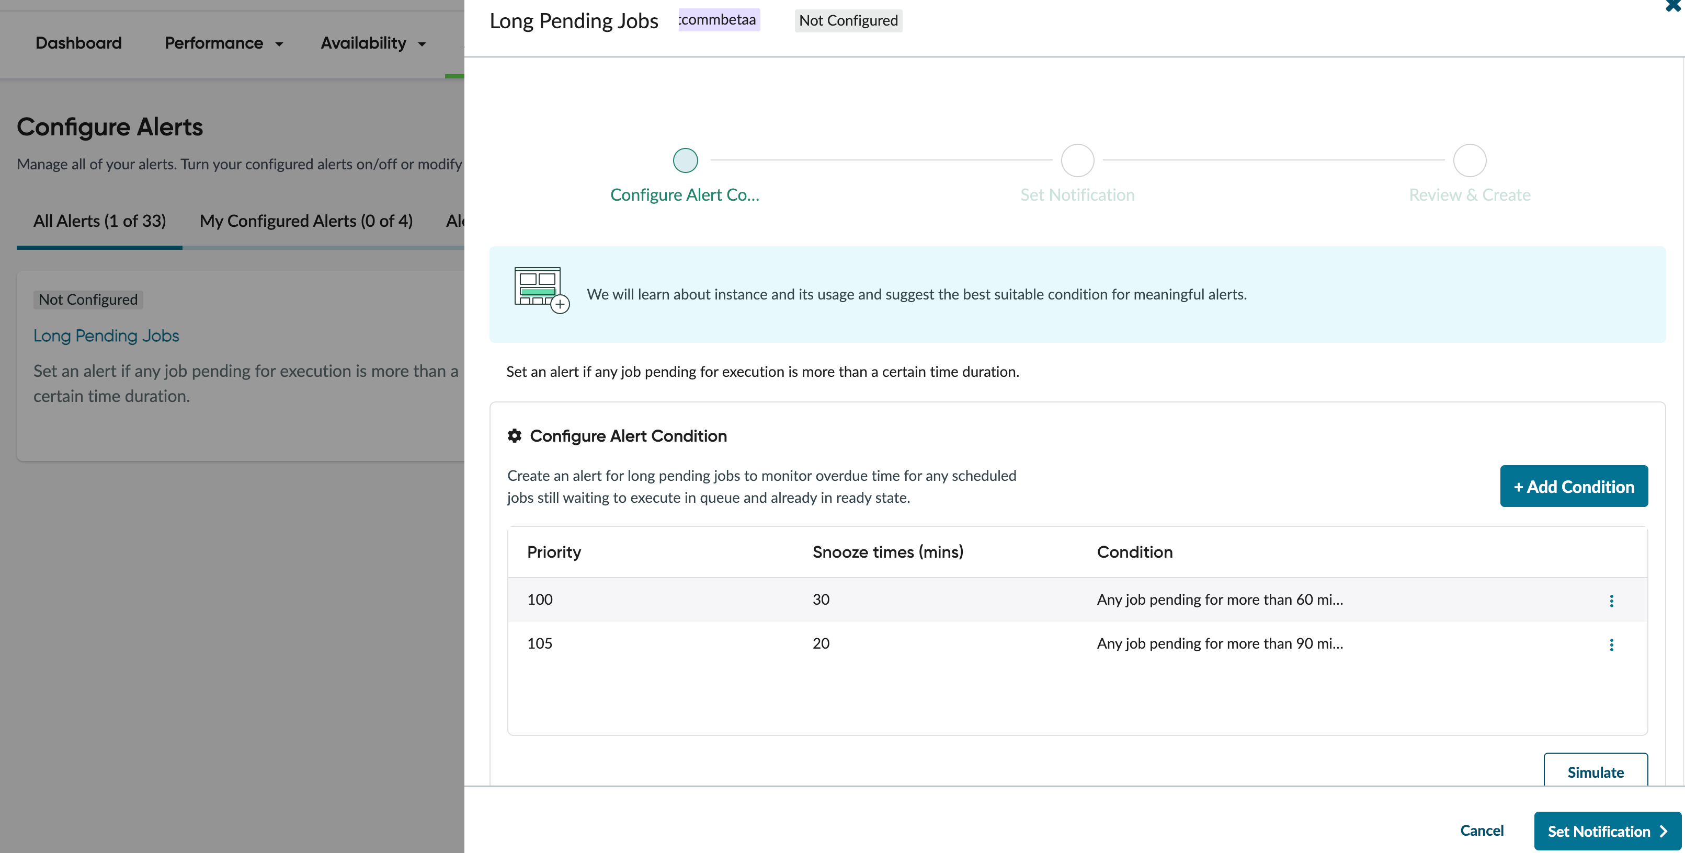Switch to My Configured Alerts tab
Screen dimensions: 1685x853
pyautogui.click(x=306, y=221)
